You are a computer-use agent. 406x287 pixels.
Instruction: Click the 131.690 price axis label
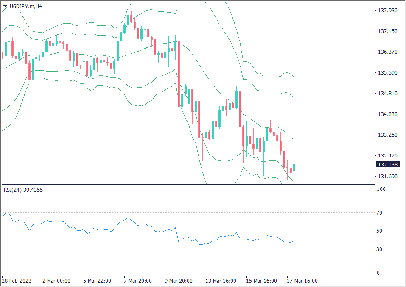point(387,177)
